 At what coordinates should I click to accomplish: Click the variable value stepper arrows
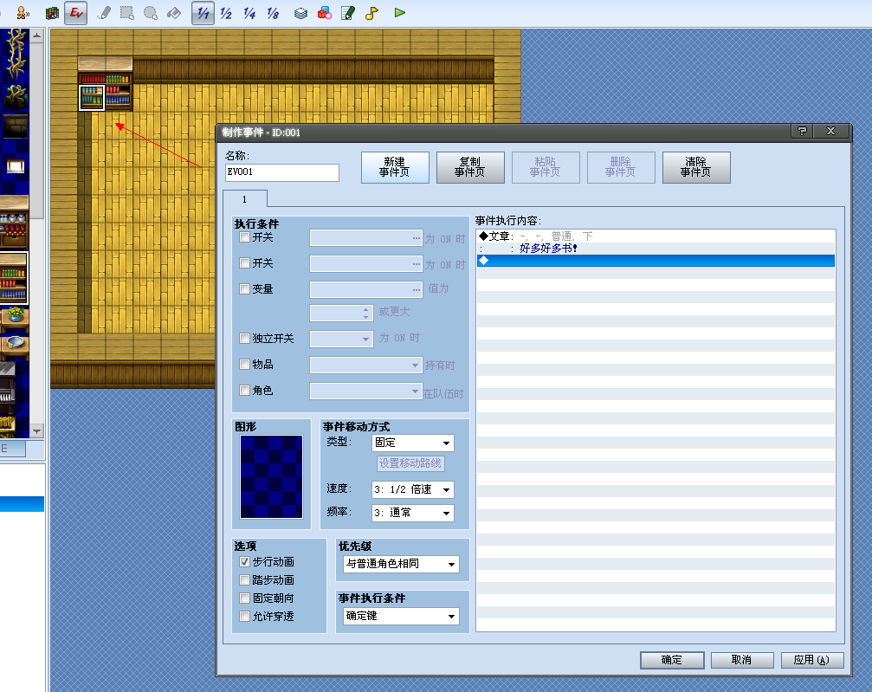coord(365,313)
